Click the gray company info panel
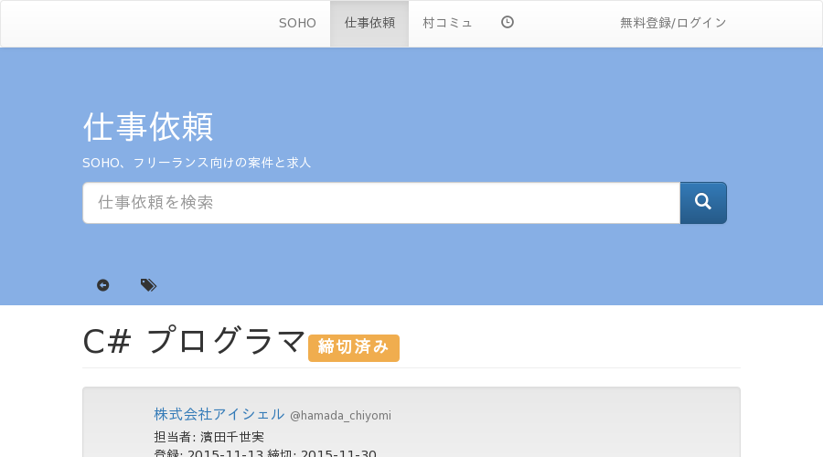This screenshot has width=823, height=457. point(411,422)
